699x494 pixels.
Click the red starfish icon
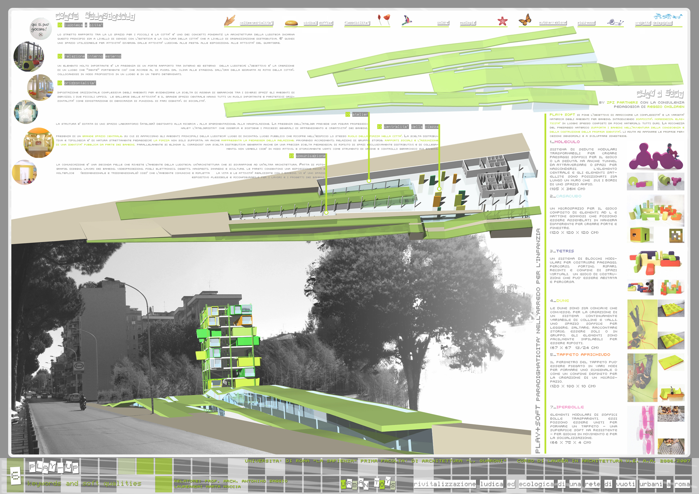pyautogui.click(x=502, y=21)
